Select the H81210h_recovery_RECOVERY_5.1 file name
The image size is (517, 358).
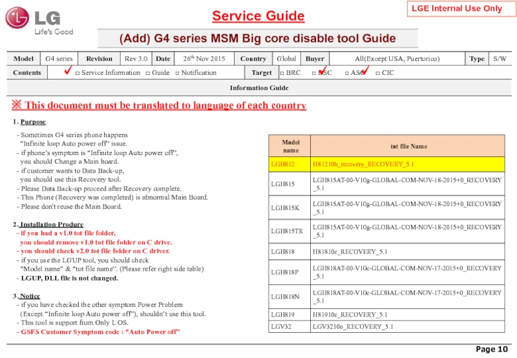(x=363, y=164)
